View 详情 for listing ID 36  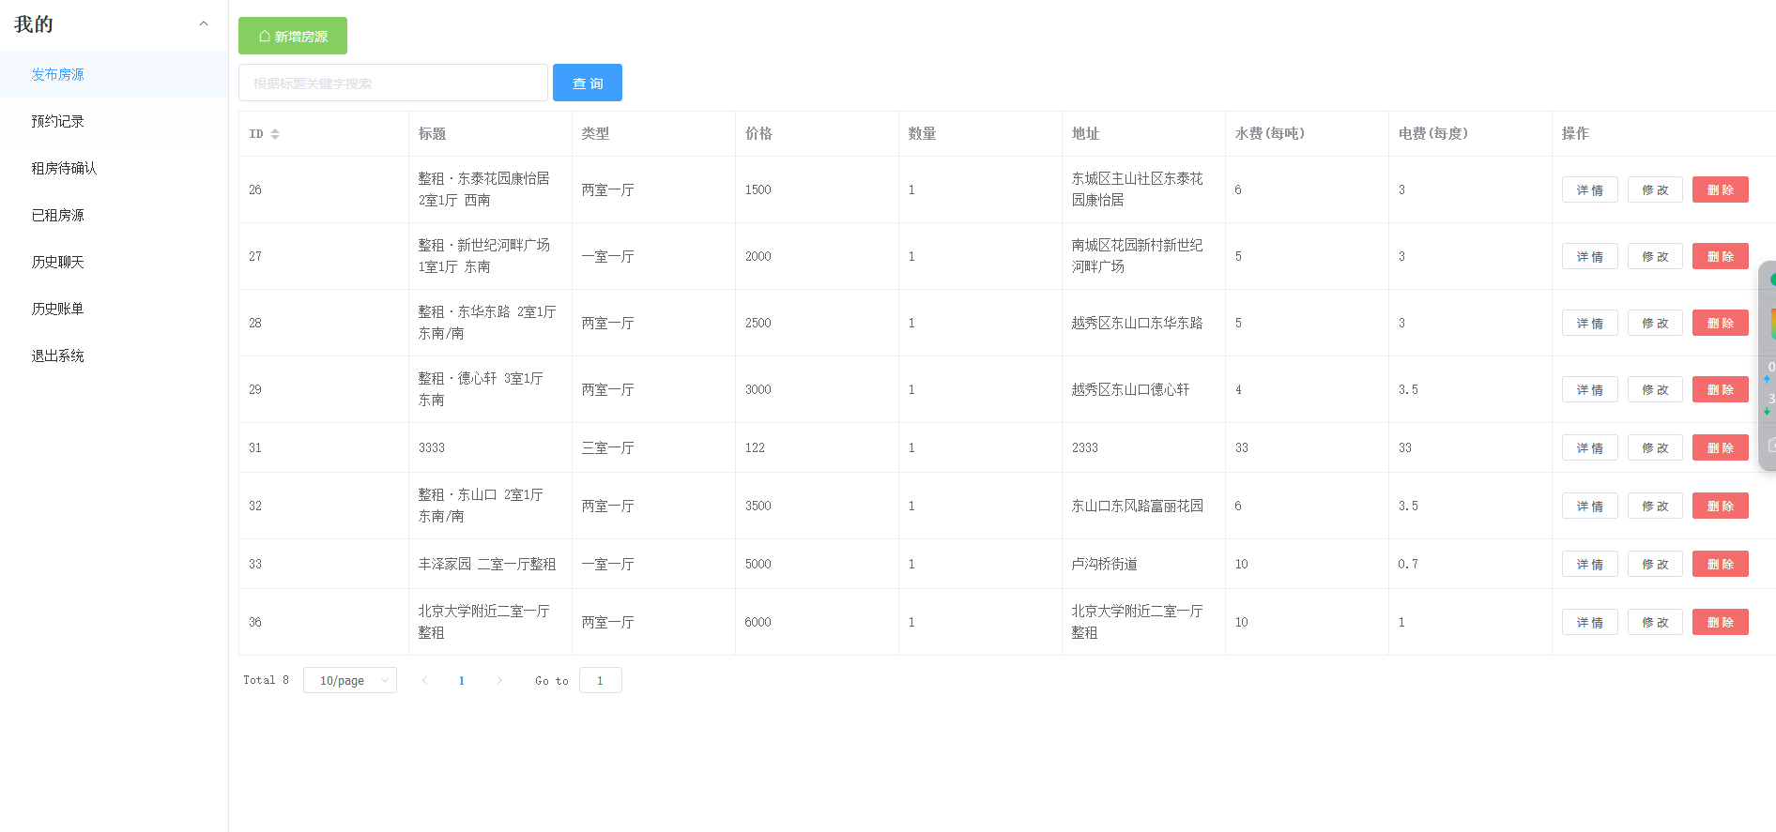pos(1590,622)
